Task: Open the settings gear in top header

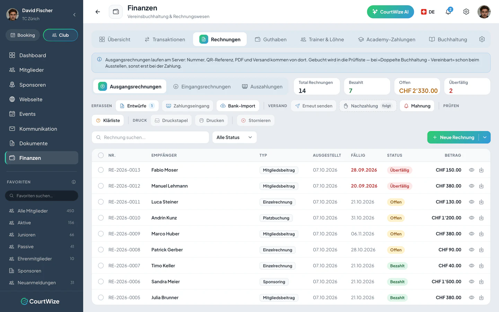Action: point(466,12)
